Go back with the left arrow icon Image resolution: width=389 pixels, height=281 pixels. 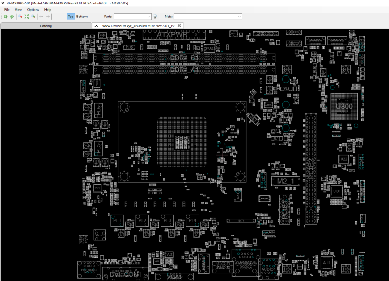tap(41, 17)
